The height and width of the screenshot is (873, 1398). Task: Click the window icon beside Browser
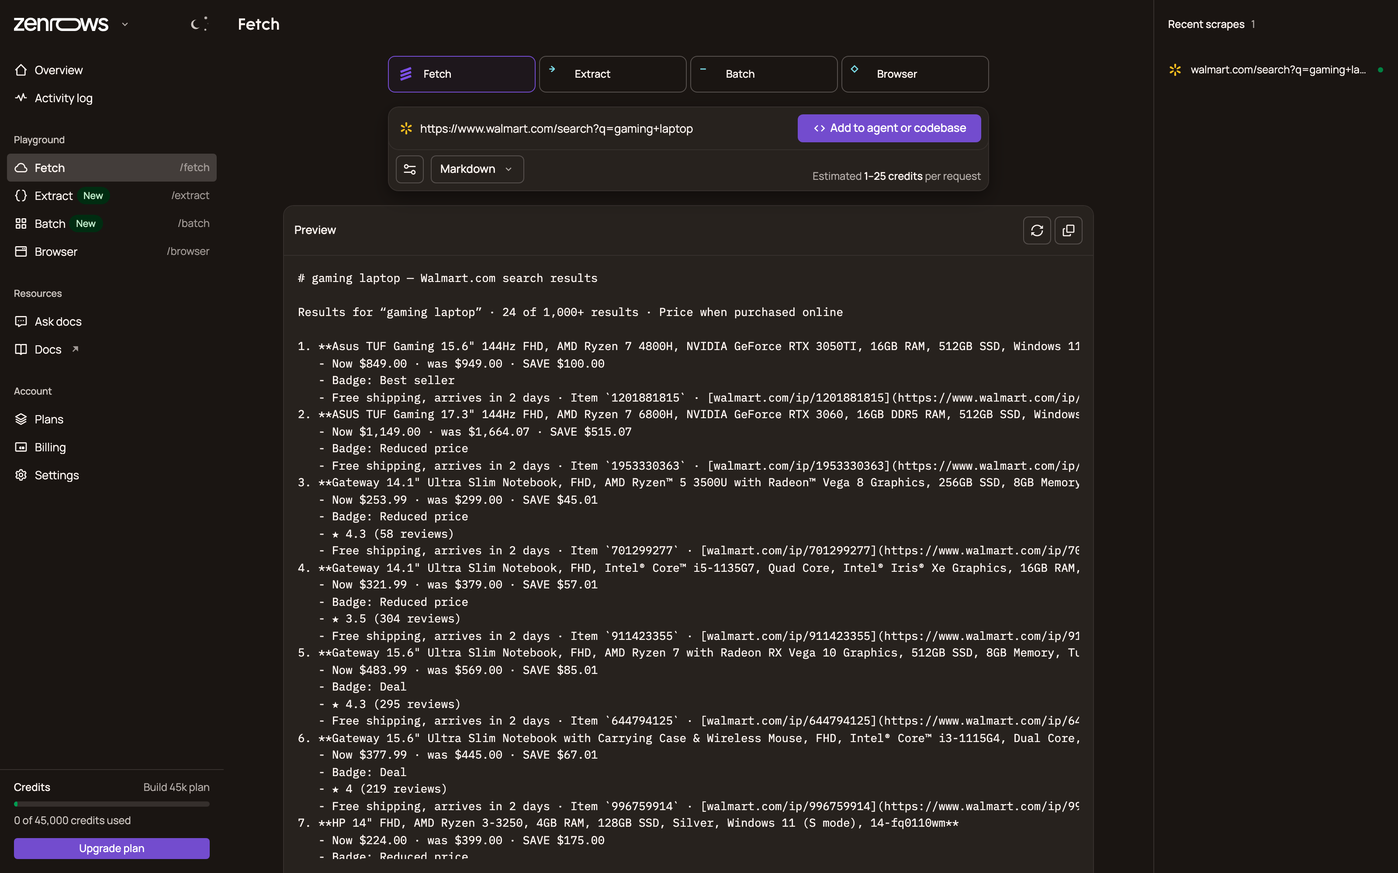pyautogui.click(x=21, y=252)
